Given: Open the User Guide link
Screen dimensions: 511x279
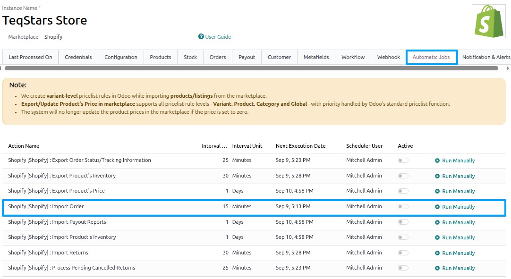Looking at the screenshot, I should [214, 37].
